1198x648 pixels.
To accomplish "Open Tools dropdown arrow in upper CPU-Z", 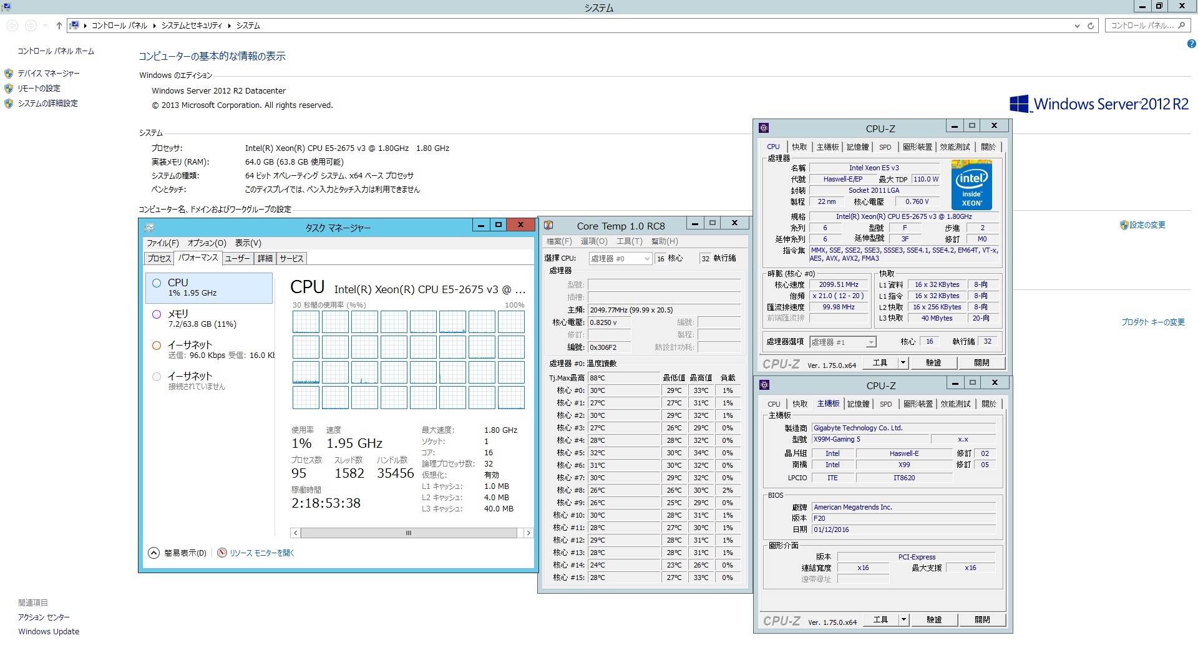I will pyautogui.click(x=902, y=363).
